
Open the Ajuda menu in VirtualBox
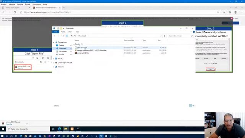point(45,4)
